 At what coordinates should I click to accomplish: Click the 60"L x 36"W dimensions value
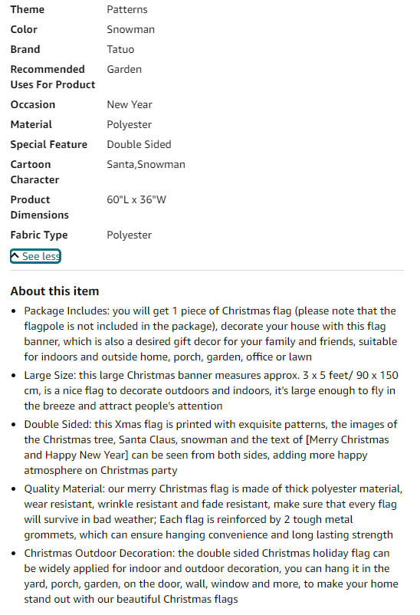point(136,199)
